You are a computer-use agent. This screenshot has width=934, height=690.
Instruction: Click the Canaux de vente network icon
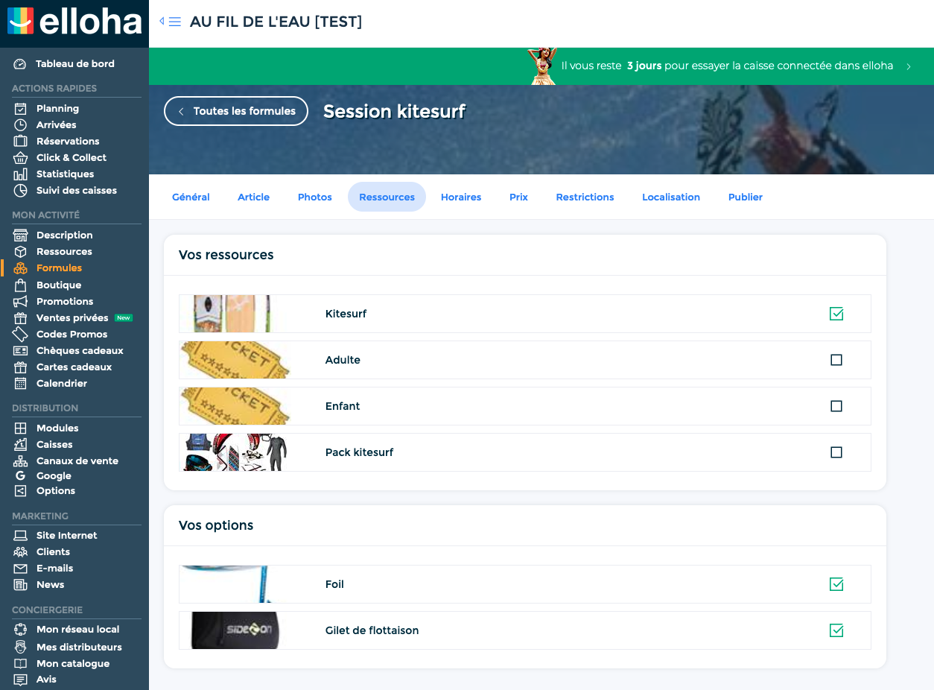(21, 461)
